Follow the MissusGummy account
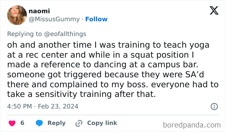226x132 pixels. click(96, 19)
